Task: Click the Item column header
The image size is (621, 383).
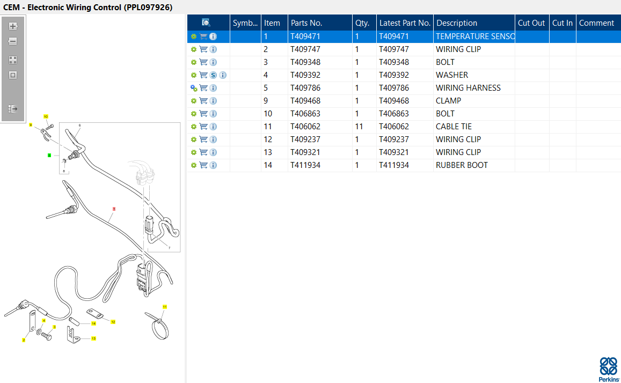Action: tap(274, 23)
